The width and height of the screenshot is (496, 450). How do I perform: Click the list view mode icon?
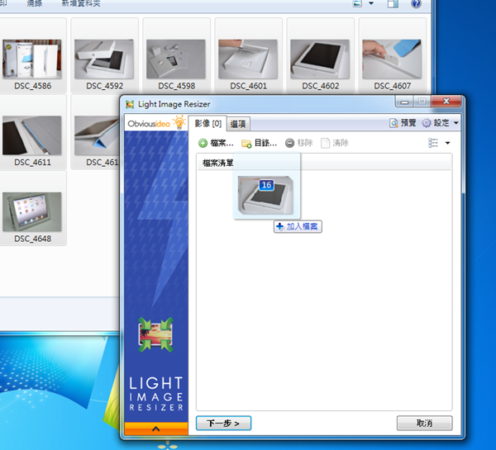point(433,143)
